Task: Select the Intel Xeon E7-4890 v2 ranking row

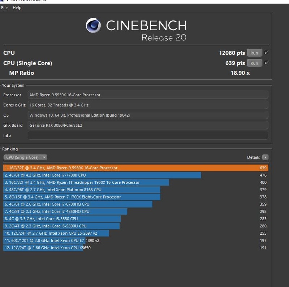Action: [136, 240]
